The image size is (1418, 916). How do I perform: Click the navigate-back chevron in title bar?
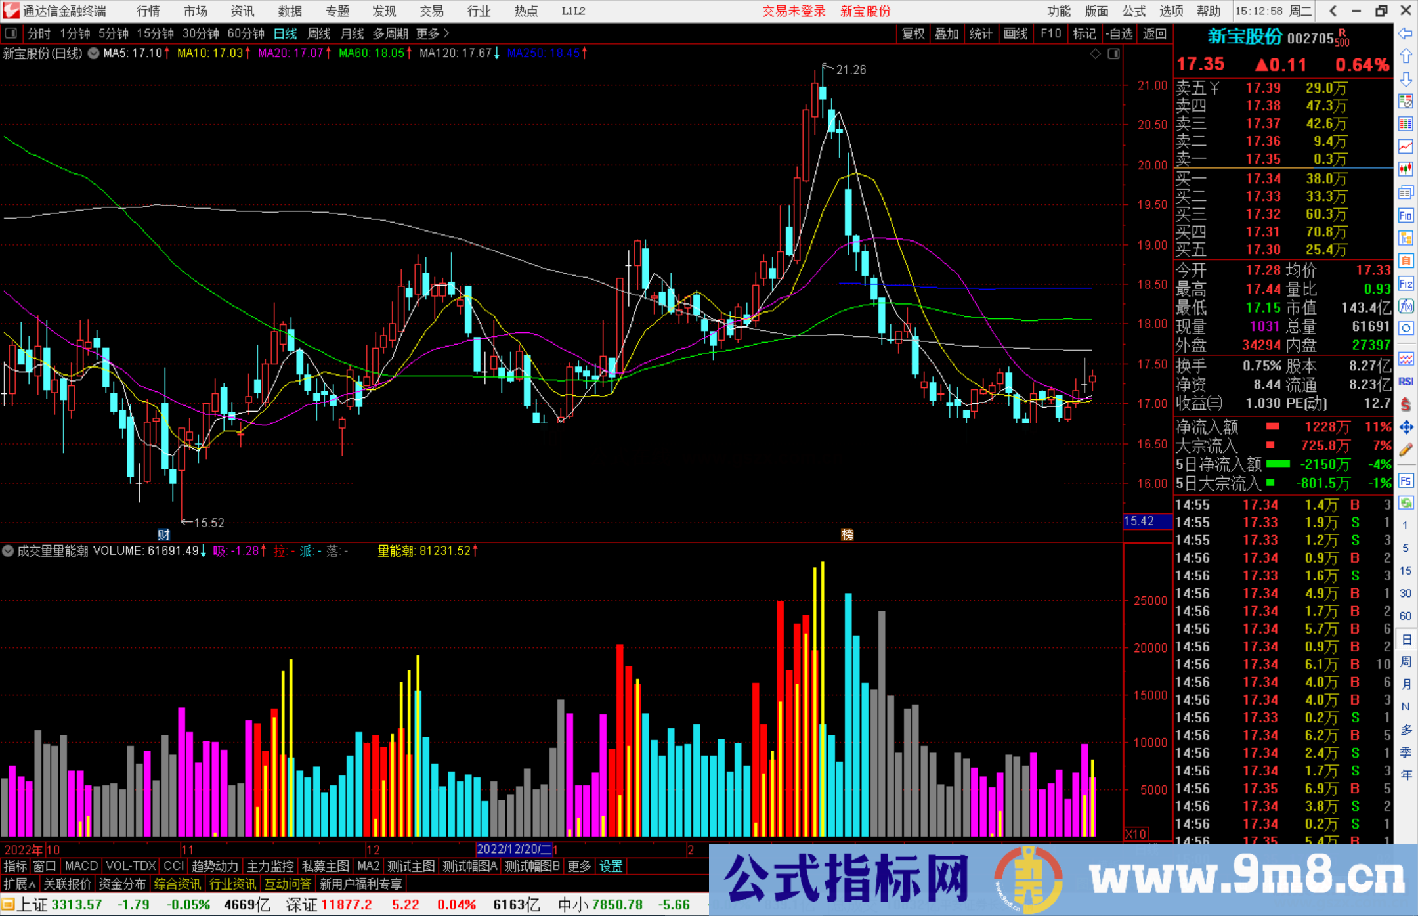(1333, 11)
